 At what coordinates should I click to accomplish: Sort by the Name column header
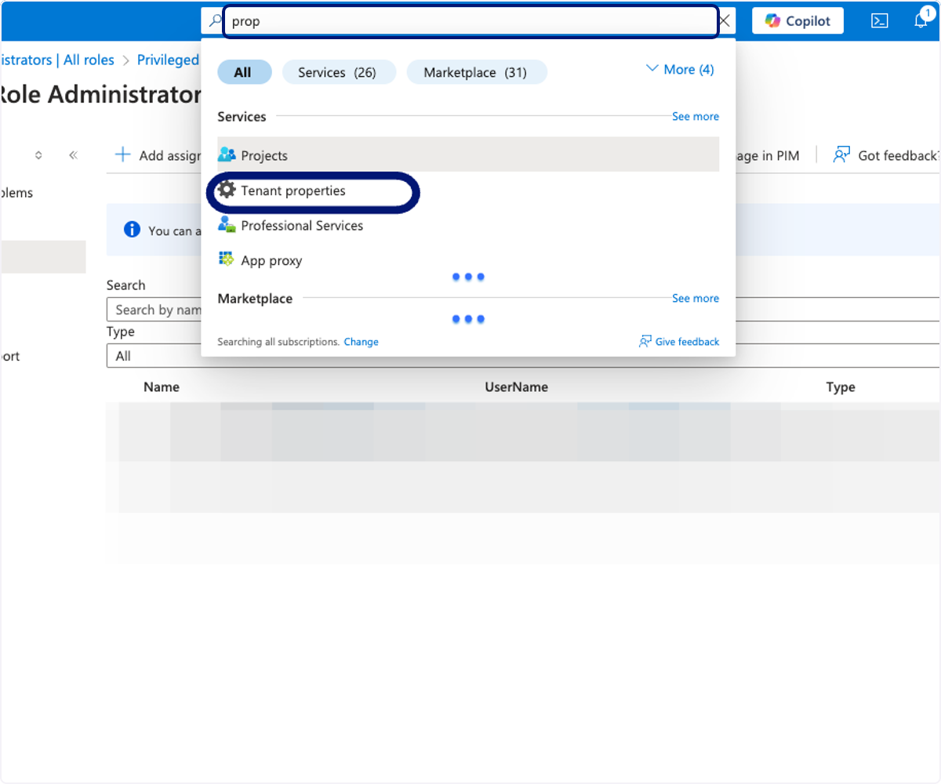coord(162,387)
